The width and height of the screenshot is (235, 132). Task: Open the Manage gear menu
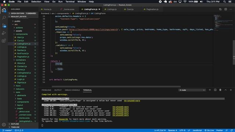click(4, 125)
